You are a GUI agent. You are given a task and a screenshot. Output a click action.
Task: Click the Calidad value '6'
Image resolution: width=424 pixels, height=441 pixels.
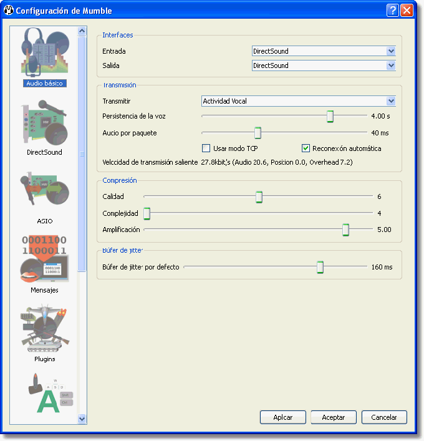pos(379,196)
